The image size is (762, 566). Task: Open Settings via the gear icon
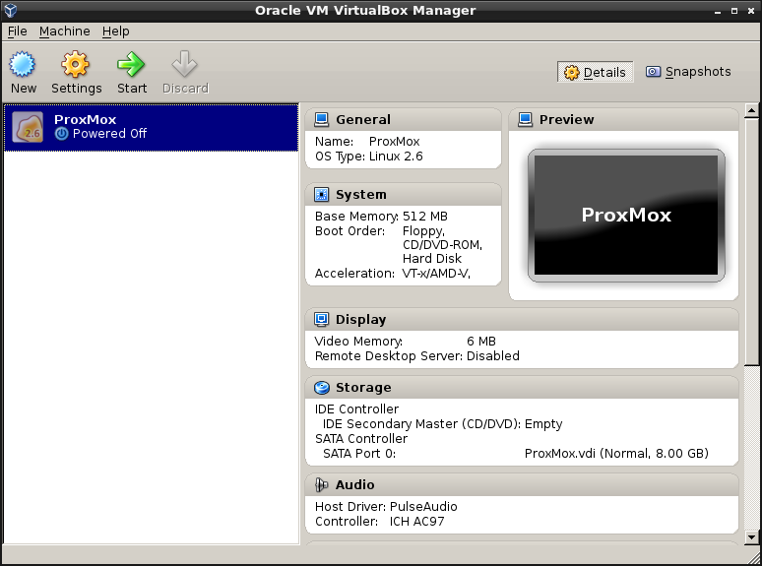coord(76,64)
